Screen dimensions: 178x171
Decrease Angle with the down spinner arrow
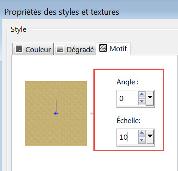pos(142,101)
